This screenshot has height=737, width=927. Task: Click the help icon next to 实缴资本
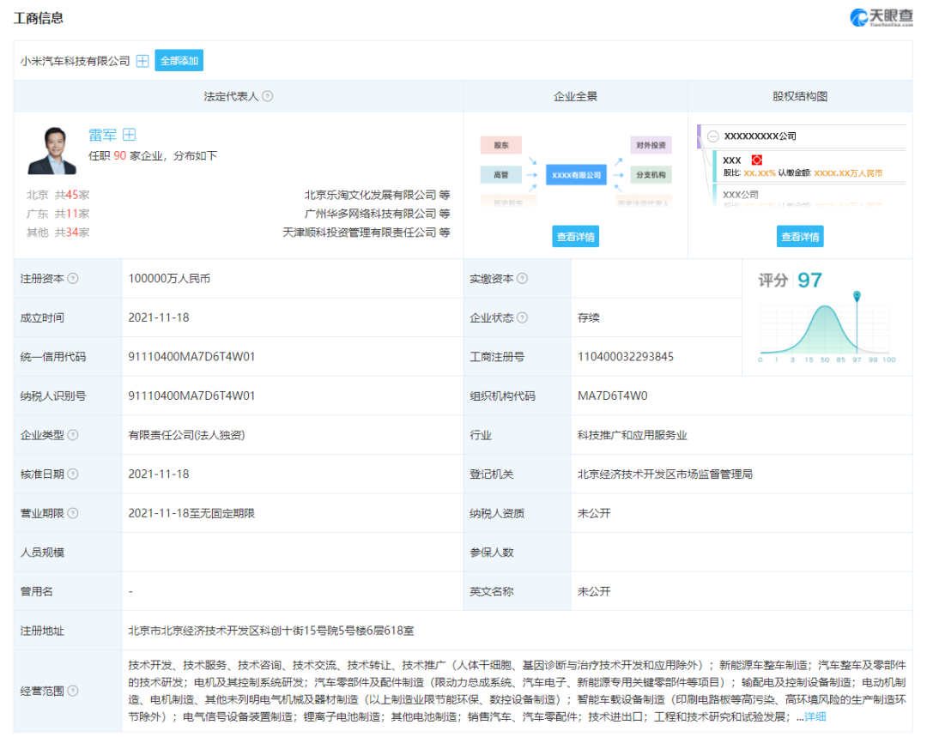(522, 278)
